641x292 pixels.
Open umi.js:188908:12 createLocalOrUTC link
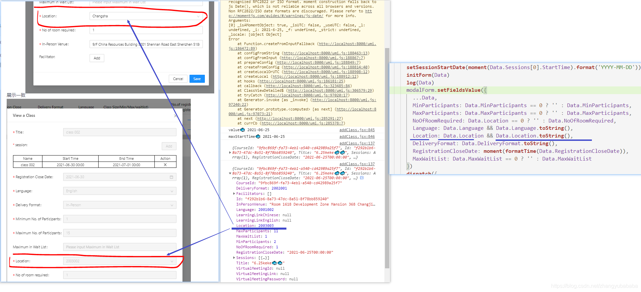tap(326, 72)
